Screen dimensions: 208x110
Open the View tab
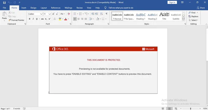(x=89, y=8)
